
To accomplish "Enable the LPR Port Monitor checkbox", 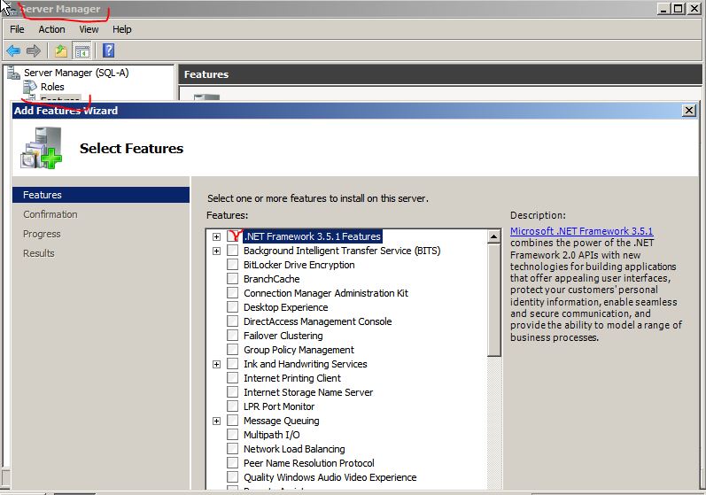I will pos(233,406).
